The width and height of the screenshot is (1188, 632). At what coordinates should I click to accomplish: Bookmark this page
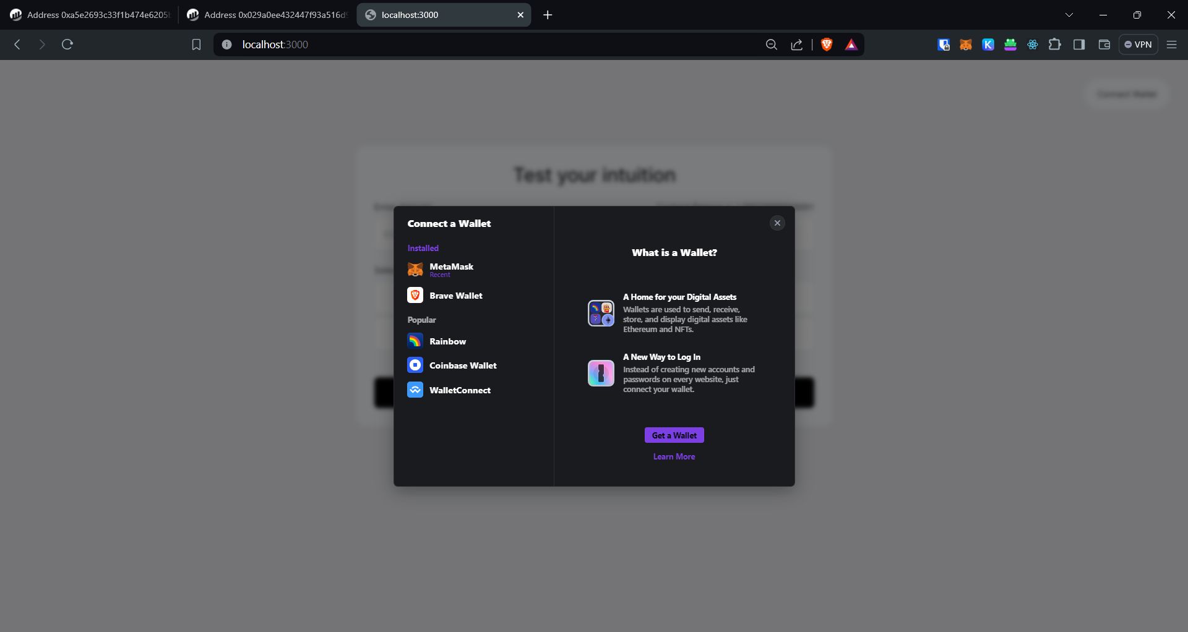click(x=196, y=45)
